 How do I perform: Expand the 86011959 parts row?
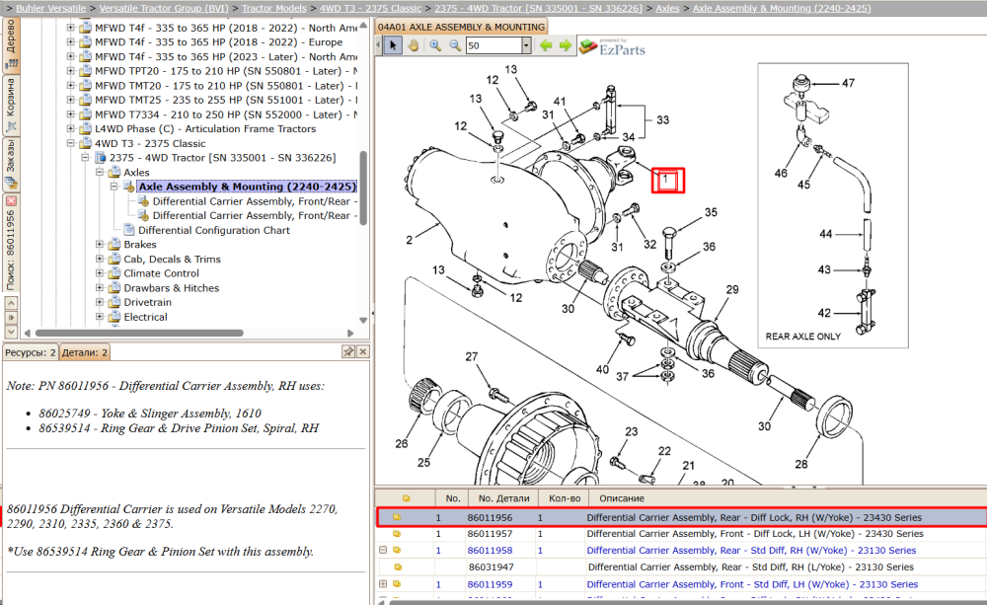[383, 584]
